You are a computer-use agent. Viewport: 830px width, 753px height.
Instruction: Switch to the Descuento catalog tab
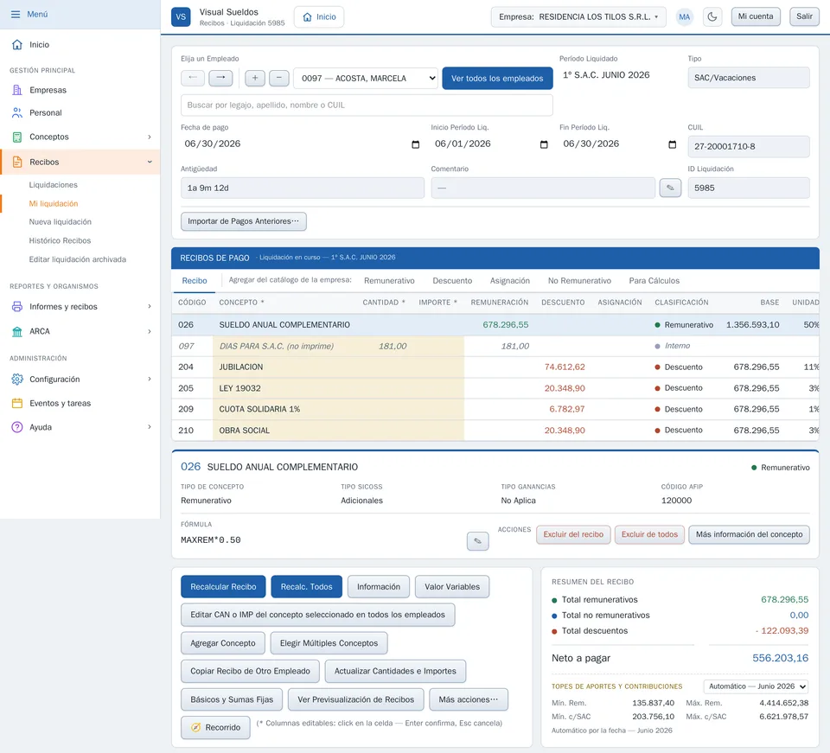coord(452,281)
